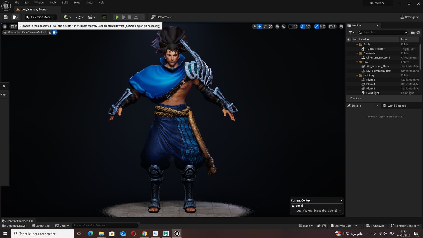Activate the Scale tool in viewport
The width and height of the screenshot is (423, 238).
click(x=270, y=26)
